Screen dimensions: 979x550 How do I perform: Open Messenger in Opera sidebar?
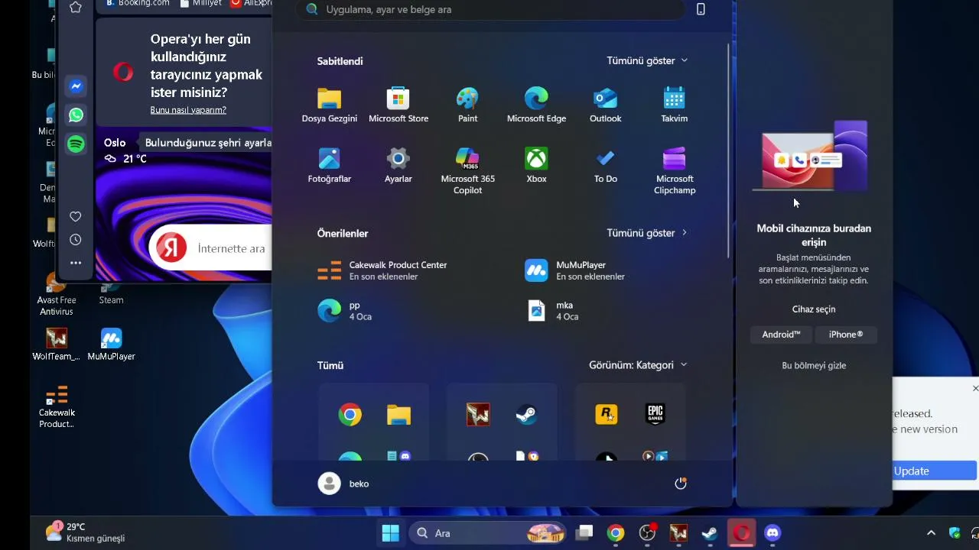[76, 86]
